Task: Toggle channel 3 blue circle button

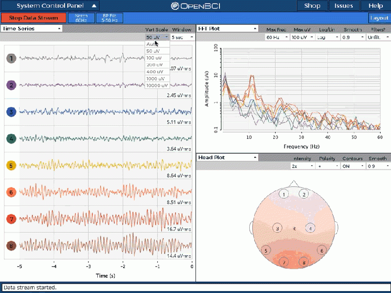Action: pos(11,112)
